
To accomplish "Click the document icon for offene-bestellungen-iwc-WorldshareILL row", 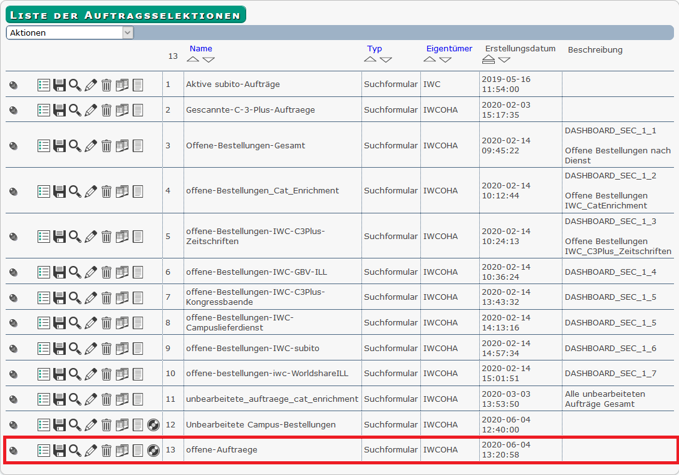I will tap(138, 374).
